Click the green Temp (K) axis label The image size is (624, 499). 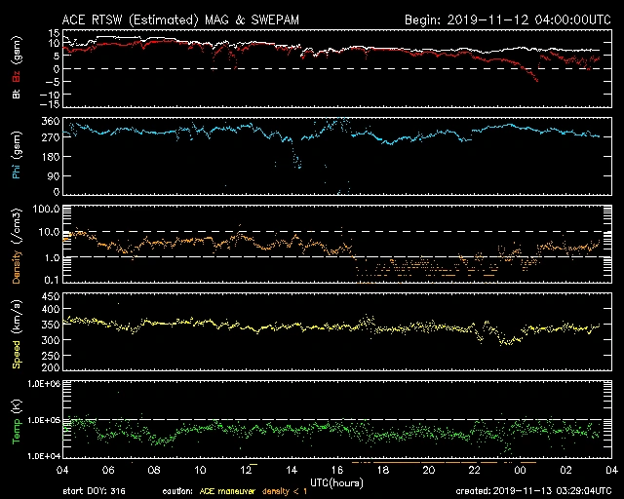pos(18,421)
